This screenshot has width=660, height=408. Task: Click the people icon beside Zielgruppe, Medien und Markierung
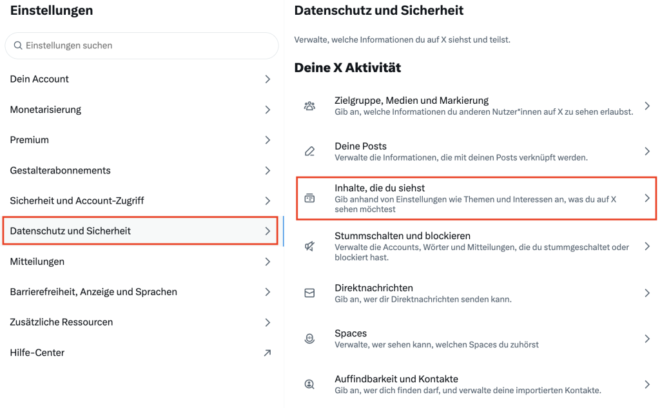pos(309,106)
